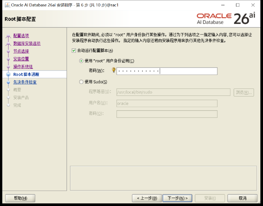
Task: Jump to the 安装位置 step
Action: tap(21, 59)
